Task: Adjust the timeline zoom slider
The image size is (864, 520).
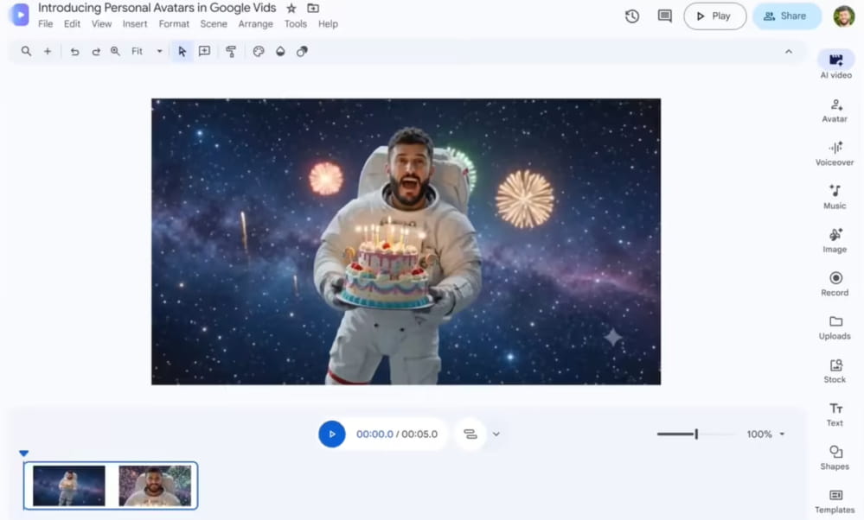Action: (696, 434)
